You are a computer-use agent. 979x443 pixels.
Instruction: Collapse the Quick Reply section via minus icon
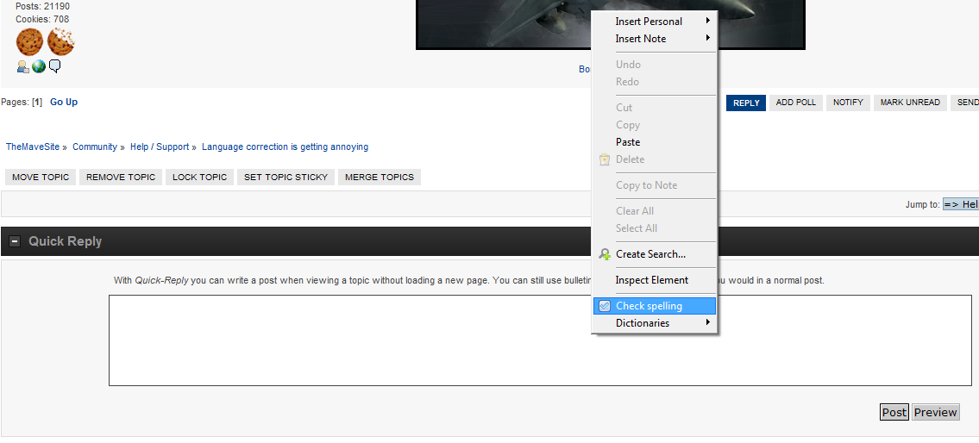pos(15,241)
